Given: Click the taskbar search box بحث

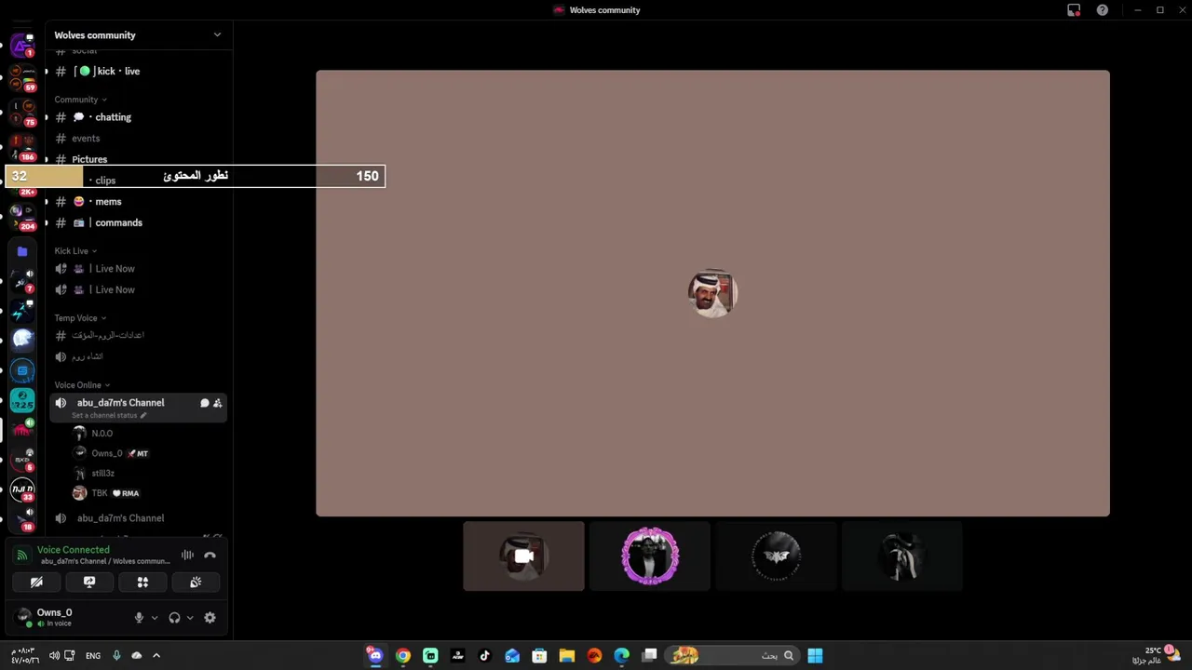Looking at the screenshot, I should tap(734, 655).
